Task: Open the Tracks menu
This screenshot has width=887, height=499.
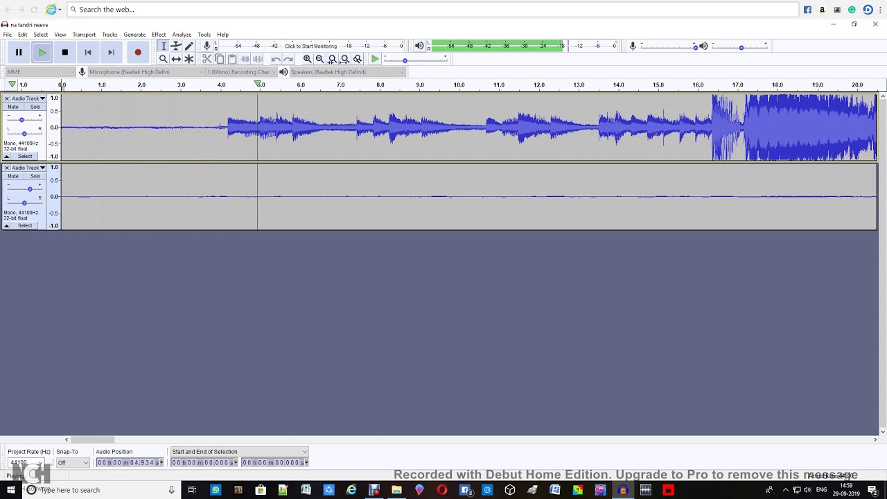Action: click(x=109, y=35)
